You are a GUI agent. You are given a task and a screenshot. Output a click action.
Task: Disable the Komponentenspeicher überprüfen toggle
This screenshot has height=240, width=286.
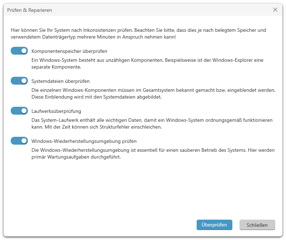[x=19, y=51]
